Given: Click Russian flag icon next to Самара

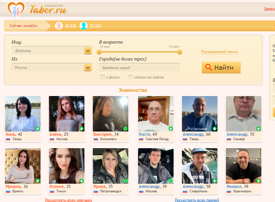Looking at the screenshot, I should tap(229, 139).
